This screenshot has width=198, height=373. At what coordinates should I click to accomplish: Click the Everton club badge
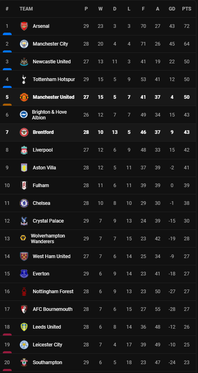click(x=24, y=274)
